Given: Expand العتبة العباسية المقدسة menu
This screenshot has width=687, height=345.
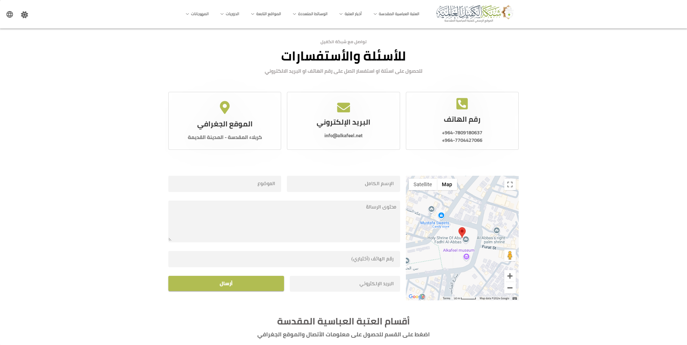Looking at the screenshot, I should pos(396,14).
